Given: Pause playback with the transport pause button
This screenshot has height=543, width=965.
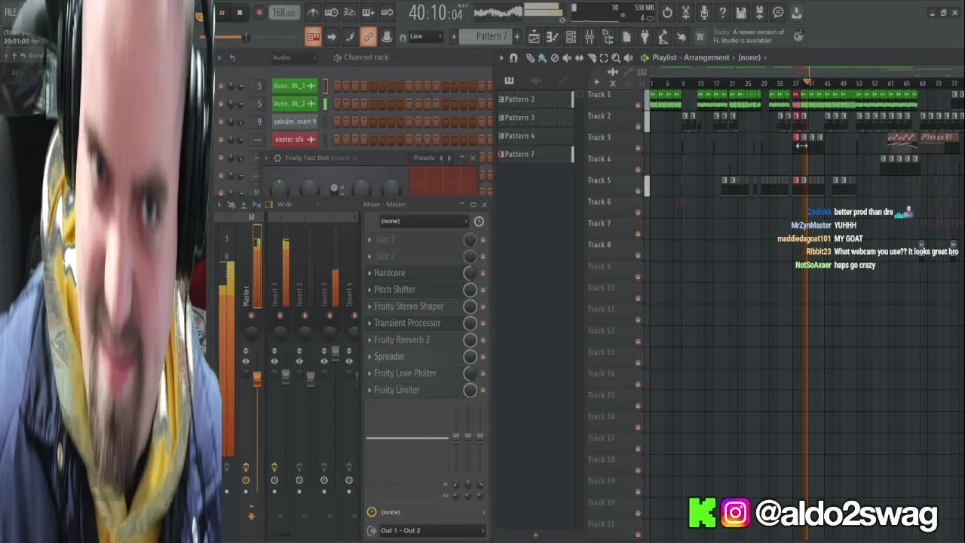Looking at the screenshot, I should (x=222, y=12).
